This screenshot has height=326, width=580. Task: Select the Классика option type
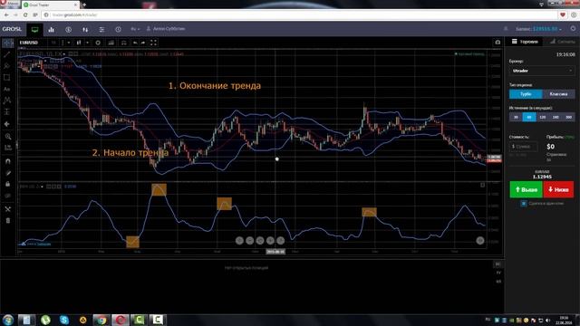(558, 94)
